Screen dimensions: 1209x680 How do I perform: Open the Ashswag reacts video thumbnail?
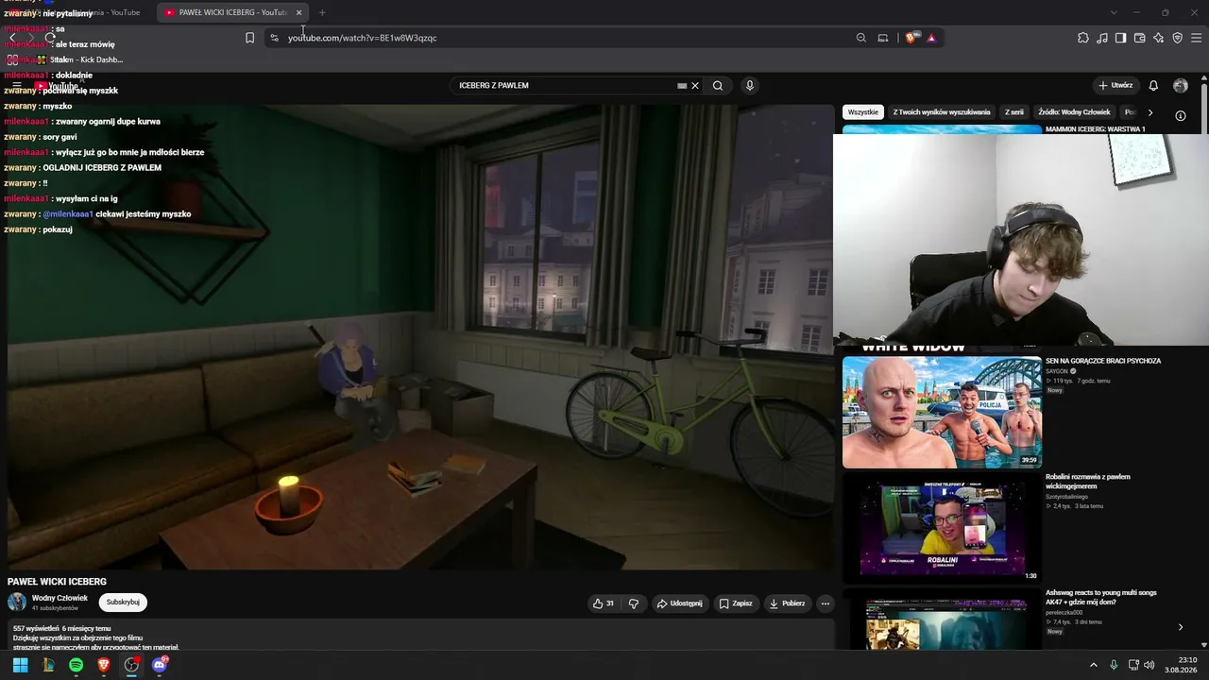[942, 619]
